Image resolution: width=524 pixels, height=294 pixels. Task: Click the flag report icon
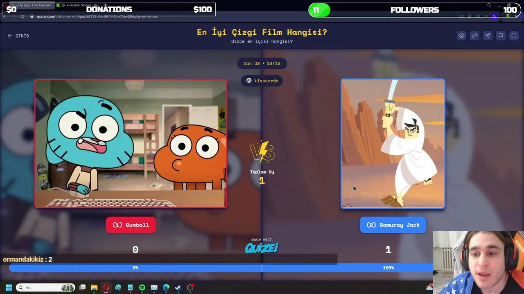tap(501, 36)
